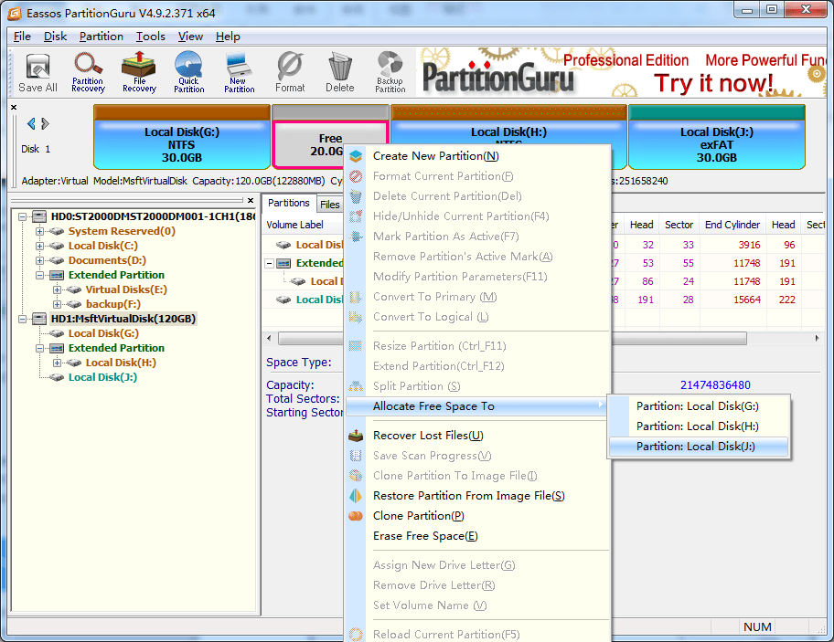Select Local Disk(J:) exFAT partition block
The height and width of the screenshot is (642, 834).
tap(716, 137)
